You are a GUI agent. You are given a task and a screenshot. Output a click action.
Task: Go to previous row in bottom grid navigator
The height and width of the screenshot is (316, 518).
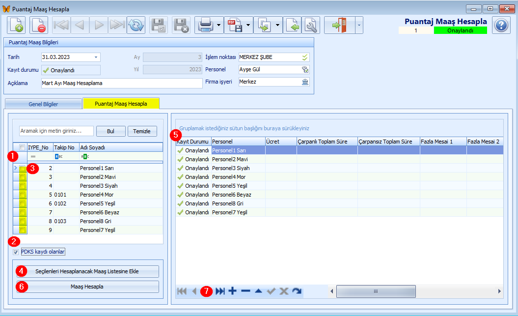(194, 291)
